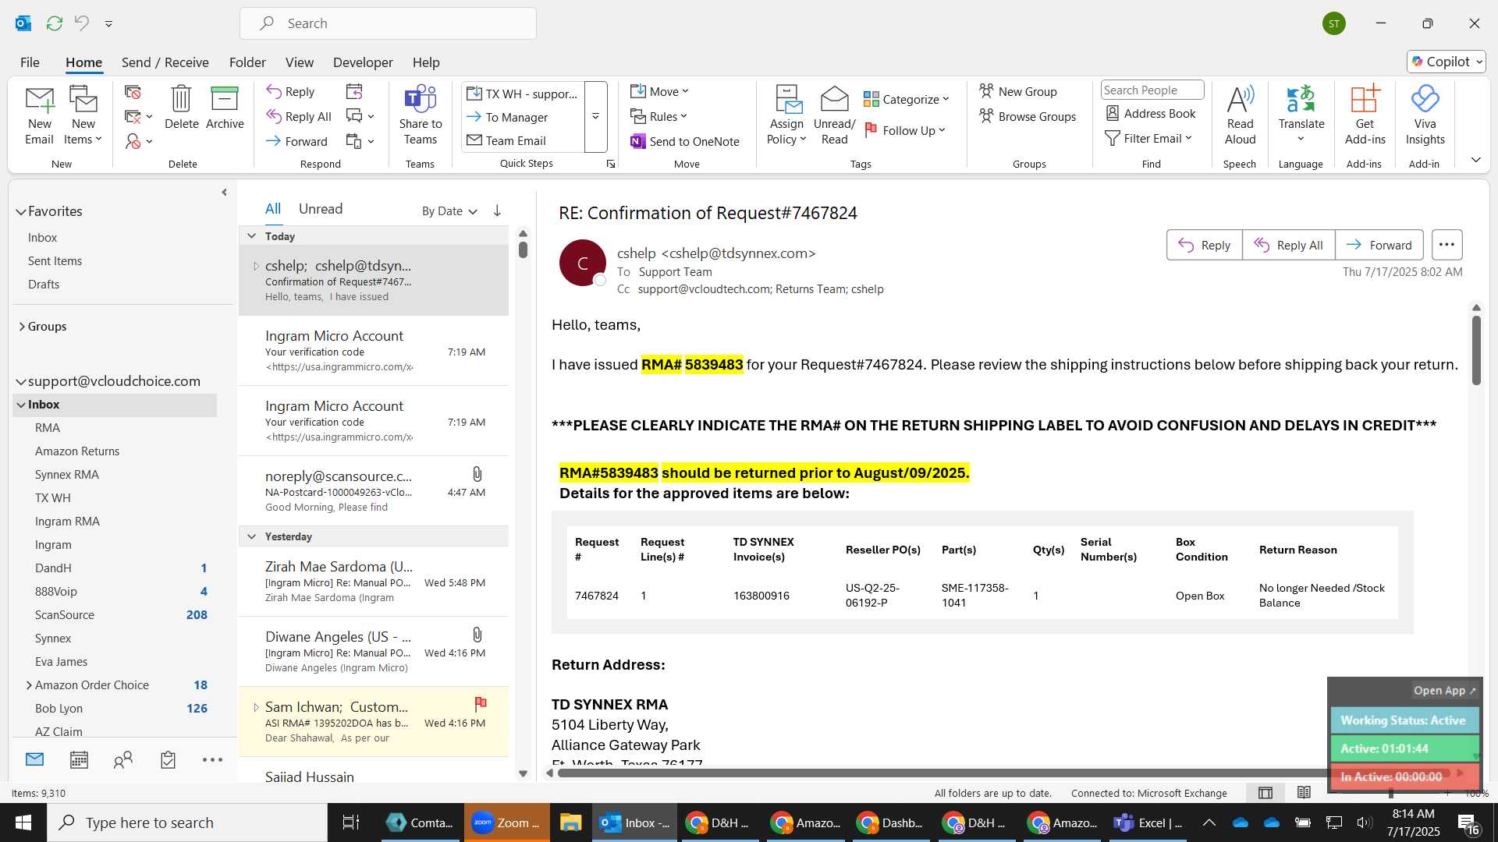
Task: Click the Ignore conversation icon
Action: point(133,92)
